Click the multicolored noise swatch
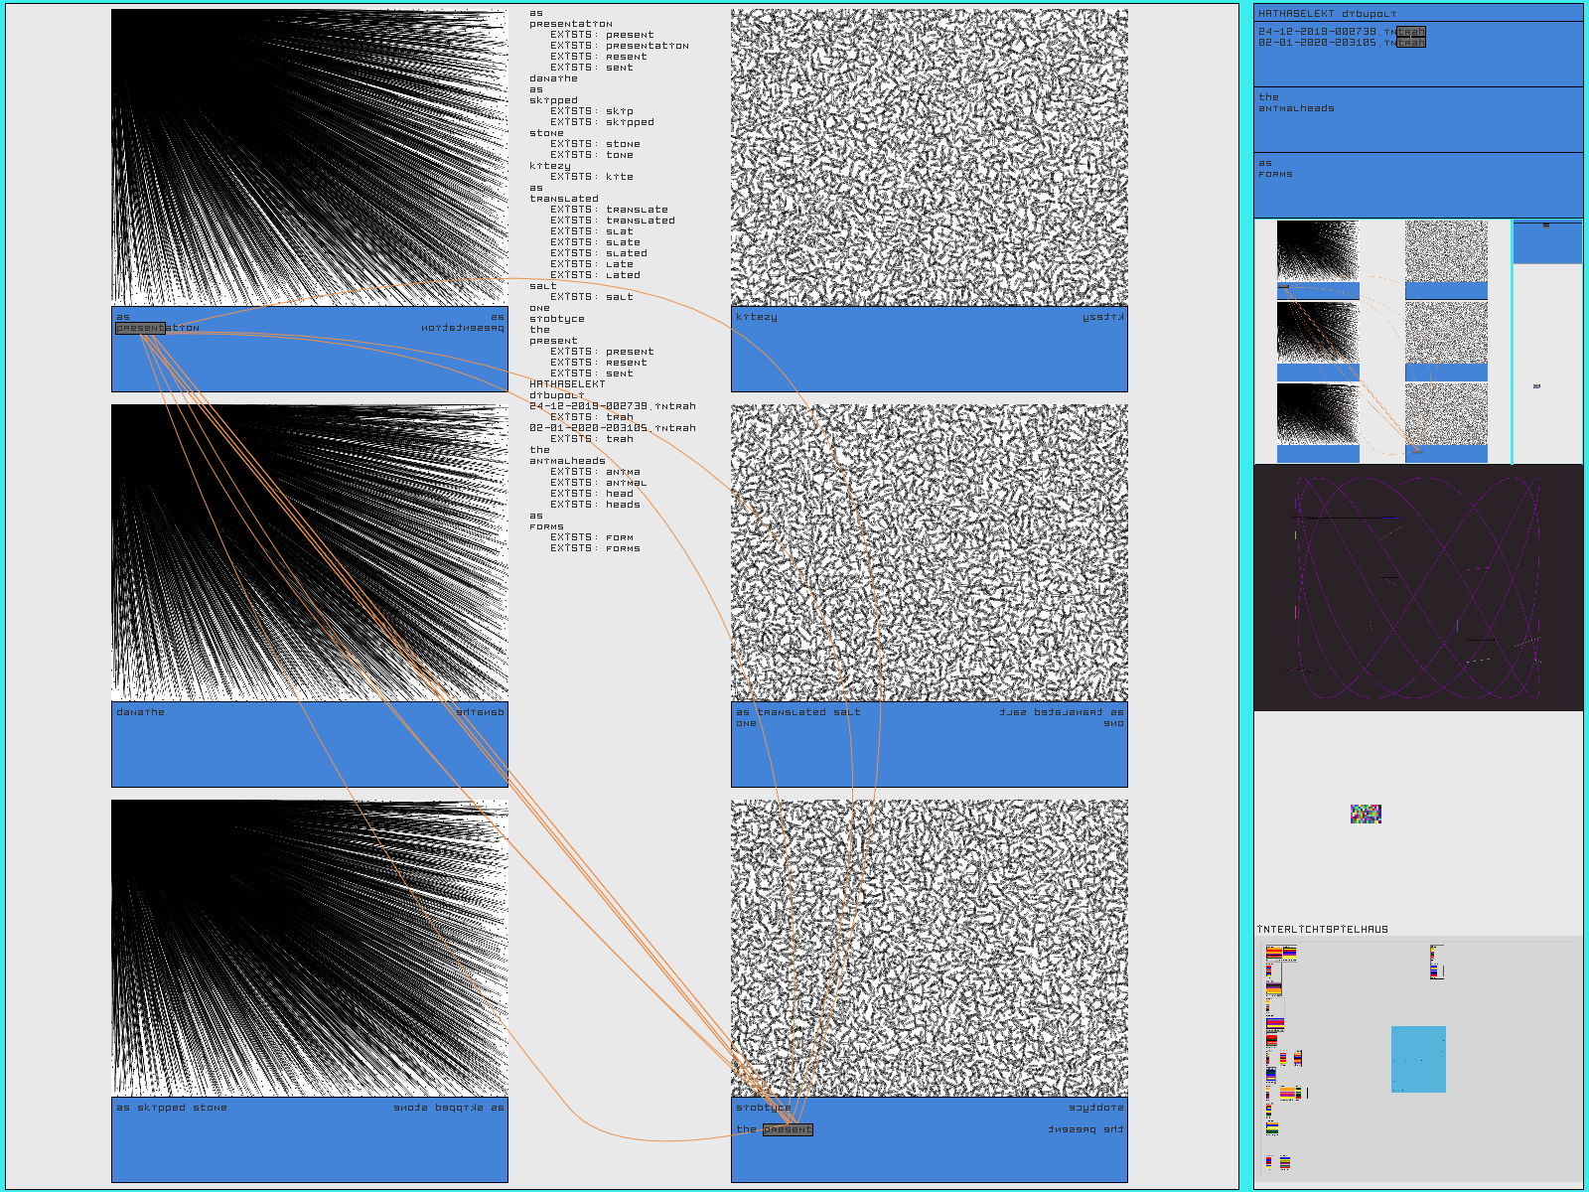 click(x=1366, y=815)
